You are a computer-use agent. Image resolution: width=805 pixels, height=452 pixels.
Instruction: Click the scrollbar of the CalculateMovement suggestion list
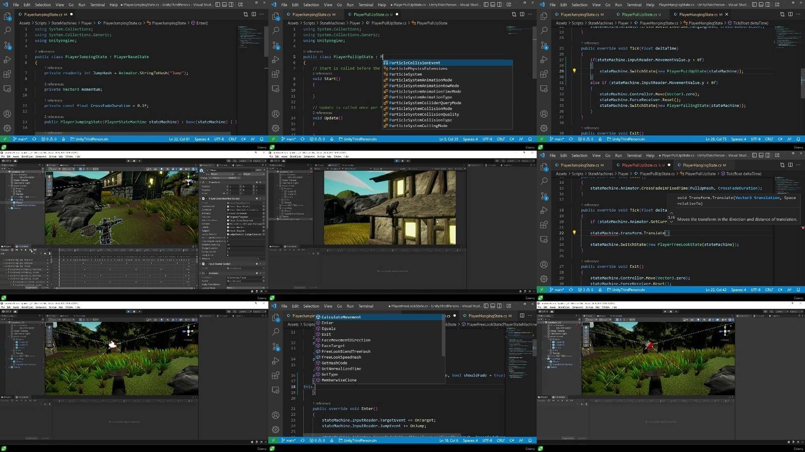pos(443,335)
